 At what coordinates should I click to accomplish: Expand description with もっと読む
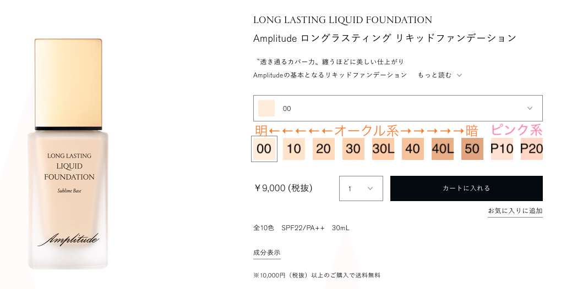point(434,75)
